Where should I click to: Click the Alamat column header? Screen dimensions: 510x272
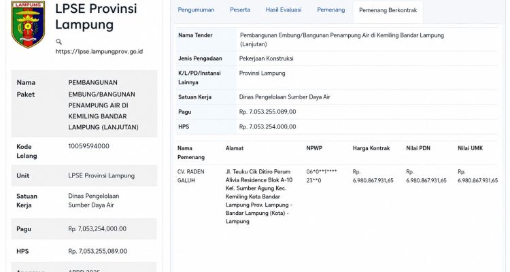tap(235, 148)
